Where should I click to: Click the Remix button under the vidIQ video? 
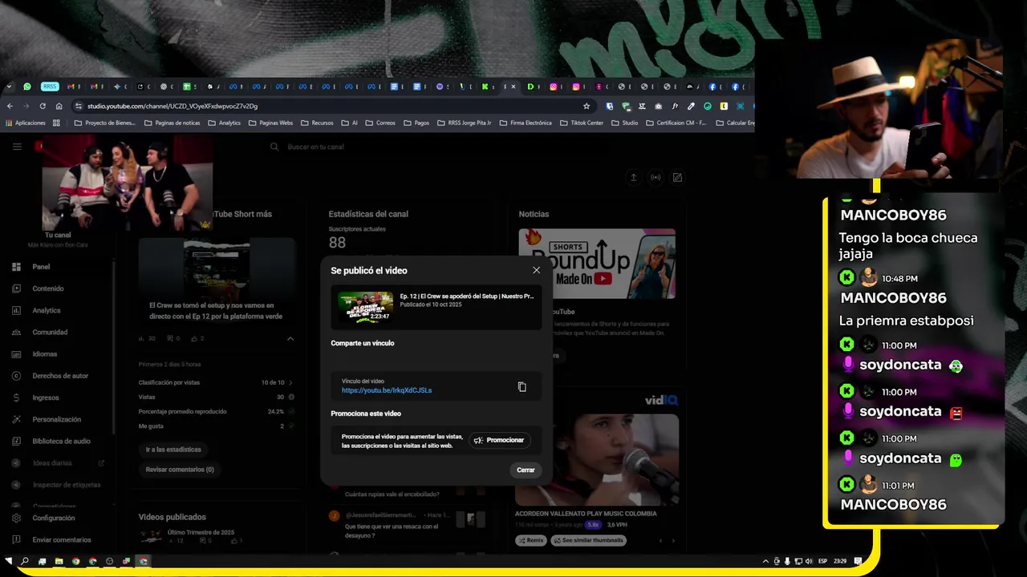(x=530, y=540)
